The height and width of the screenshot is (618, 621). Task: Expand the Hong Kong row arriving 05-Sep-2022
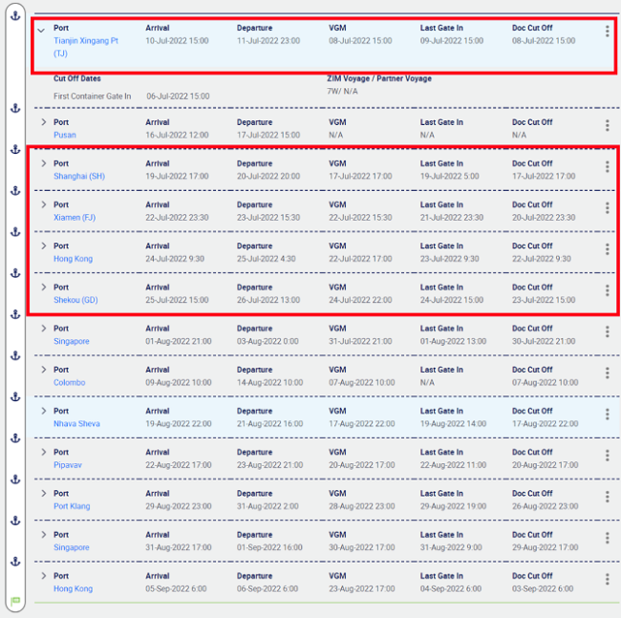point(44,575)
